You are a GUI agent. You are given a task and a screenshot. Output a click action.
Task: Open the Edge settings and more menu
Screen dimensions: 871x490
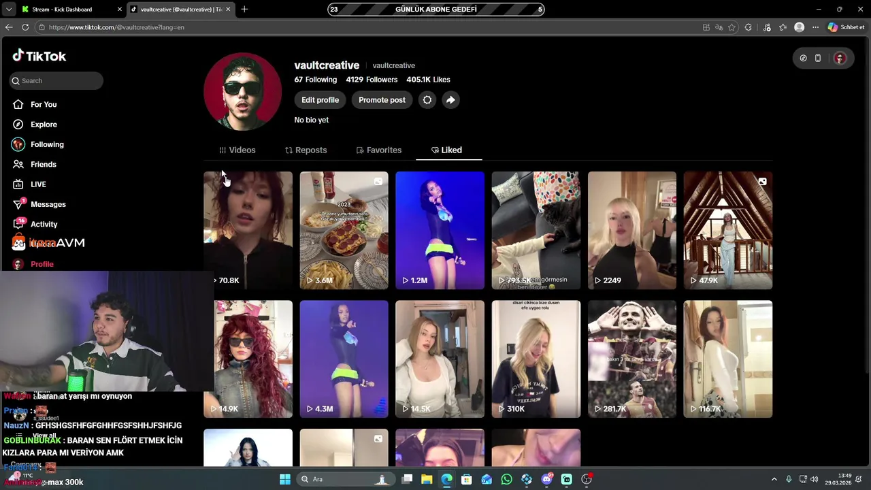click(815, 27)
